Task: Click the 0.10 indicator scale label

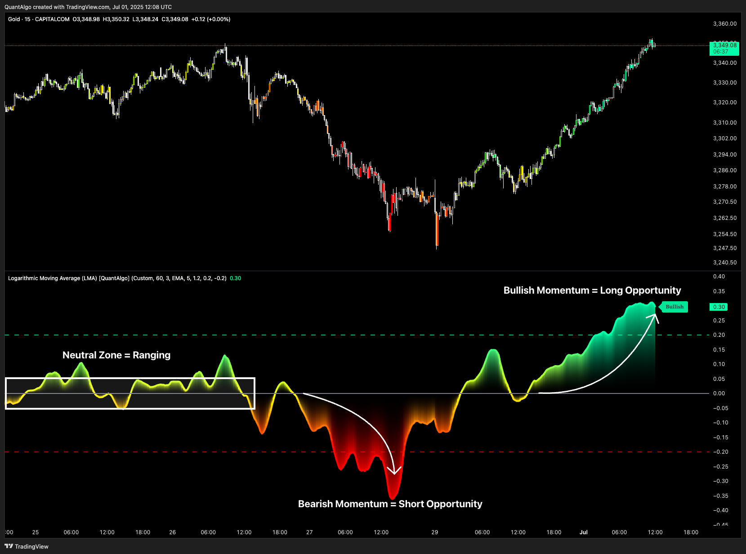Action: pos(719,364)
